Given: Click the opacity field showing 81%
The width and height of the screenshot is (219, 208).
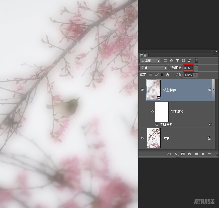Looking at the screenshot, I should coord(188,68).
